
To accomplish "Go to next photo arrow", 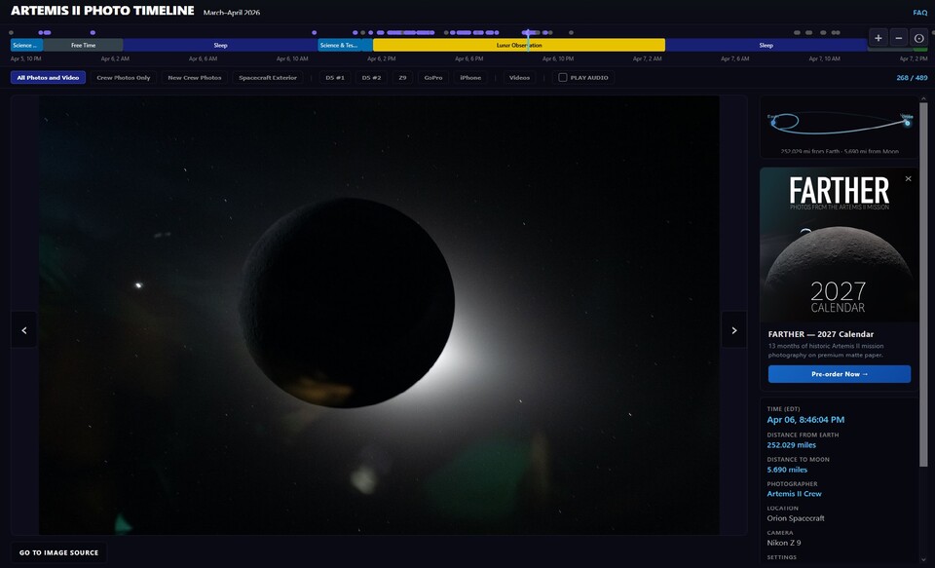I will pos(734,330).
